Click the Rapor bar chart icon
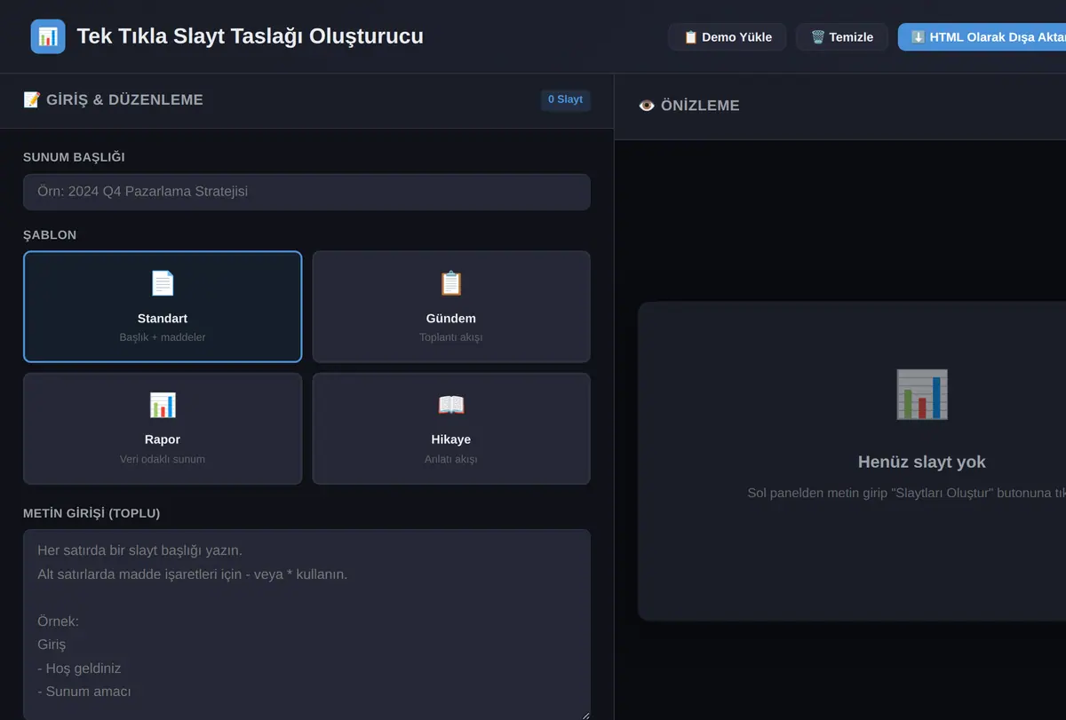The height and width of the screenshot is (720, 1066). [163, 405]
